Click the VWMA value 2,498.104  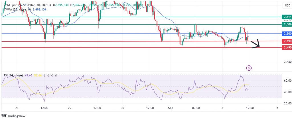(39, 9)
